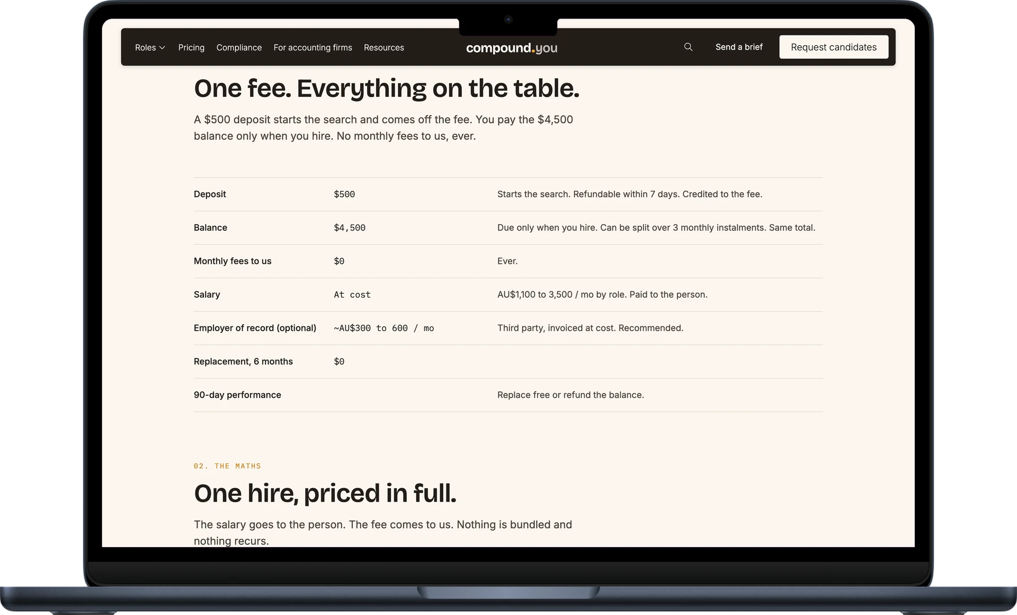Open the Compliance nav item
Screen dimensions: 1017x615
tap(239, 48)
